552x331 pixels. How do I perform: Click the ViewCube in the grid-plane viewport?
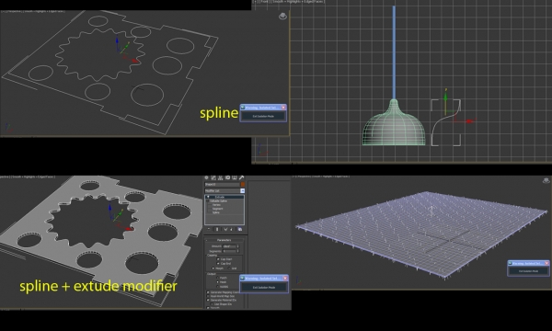pyautogui.click(x=546, y=180)
